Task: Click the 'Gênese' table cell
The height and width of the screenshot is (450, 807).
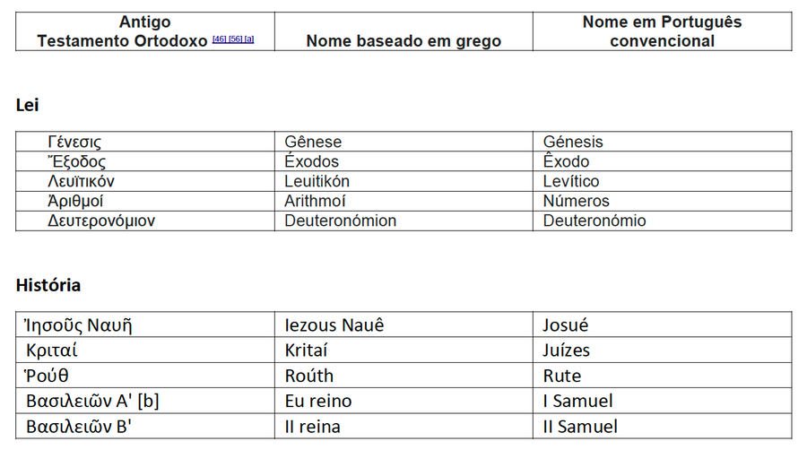Action: tap(403, 142)
